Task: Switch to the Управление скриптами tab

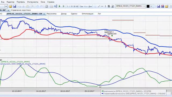Action: coord(21,10)
